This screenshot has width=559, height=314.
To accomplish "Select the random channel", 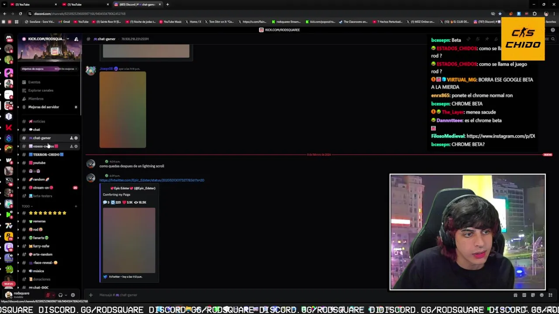I will (x=49, y=179).
